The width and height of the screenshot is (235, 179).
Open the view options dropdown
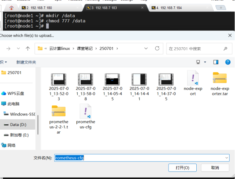205,62
